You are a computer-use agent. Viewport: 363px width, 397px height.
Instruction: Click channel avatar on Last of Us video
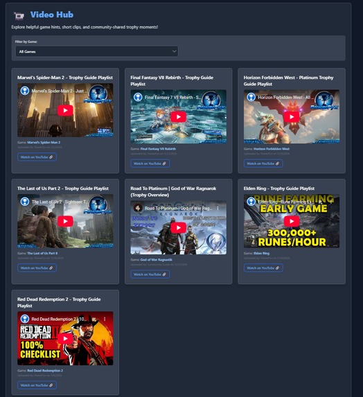click(x=25, y=202)
